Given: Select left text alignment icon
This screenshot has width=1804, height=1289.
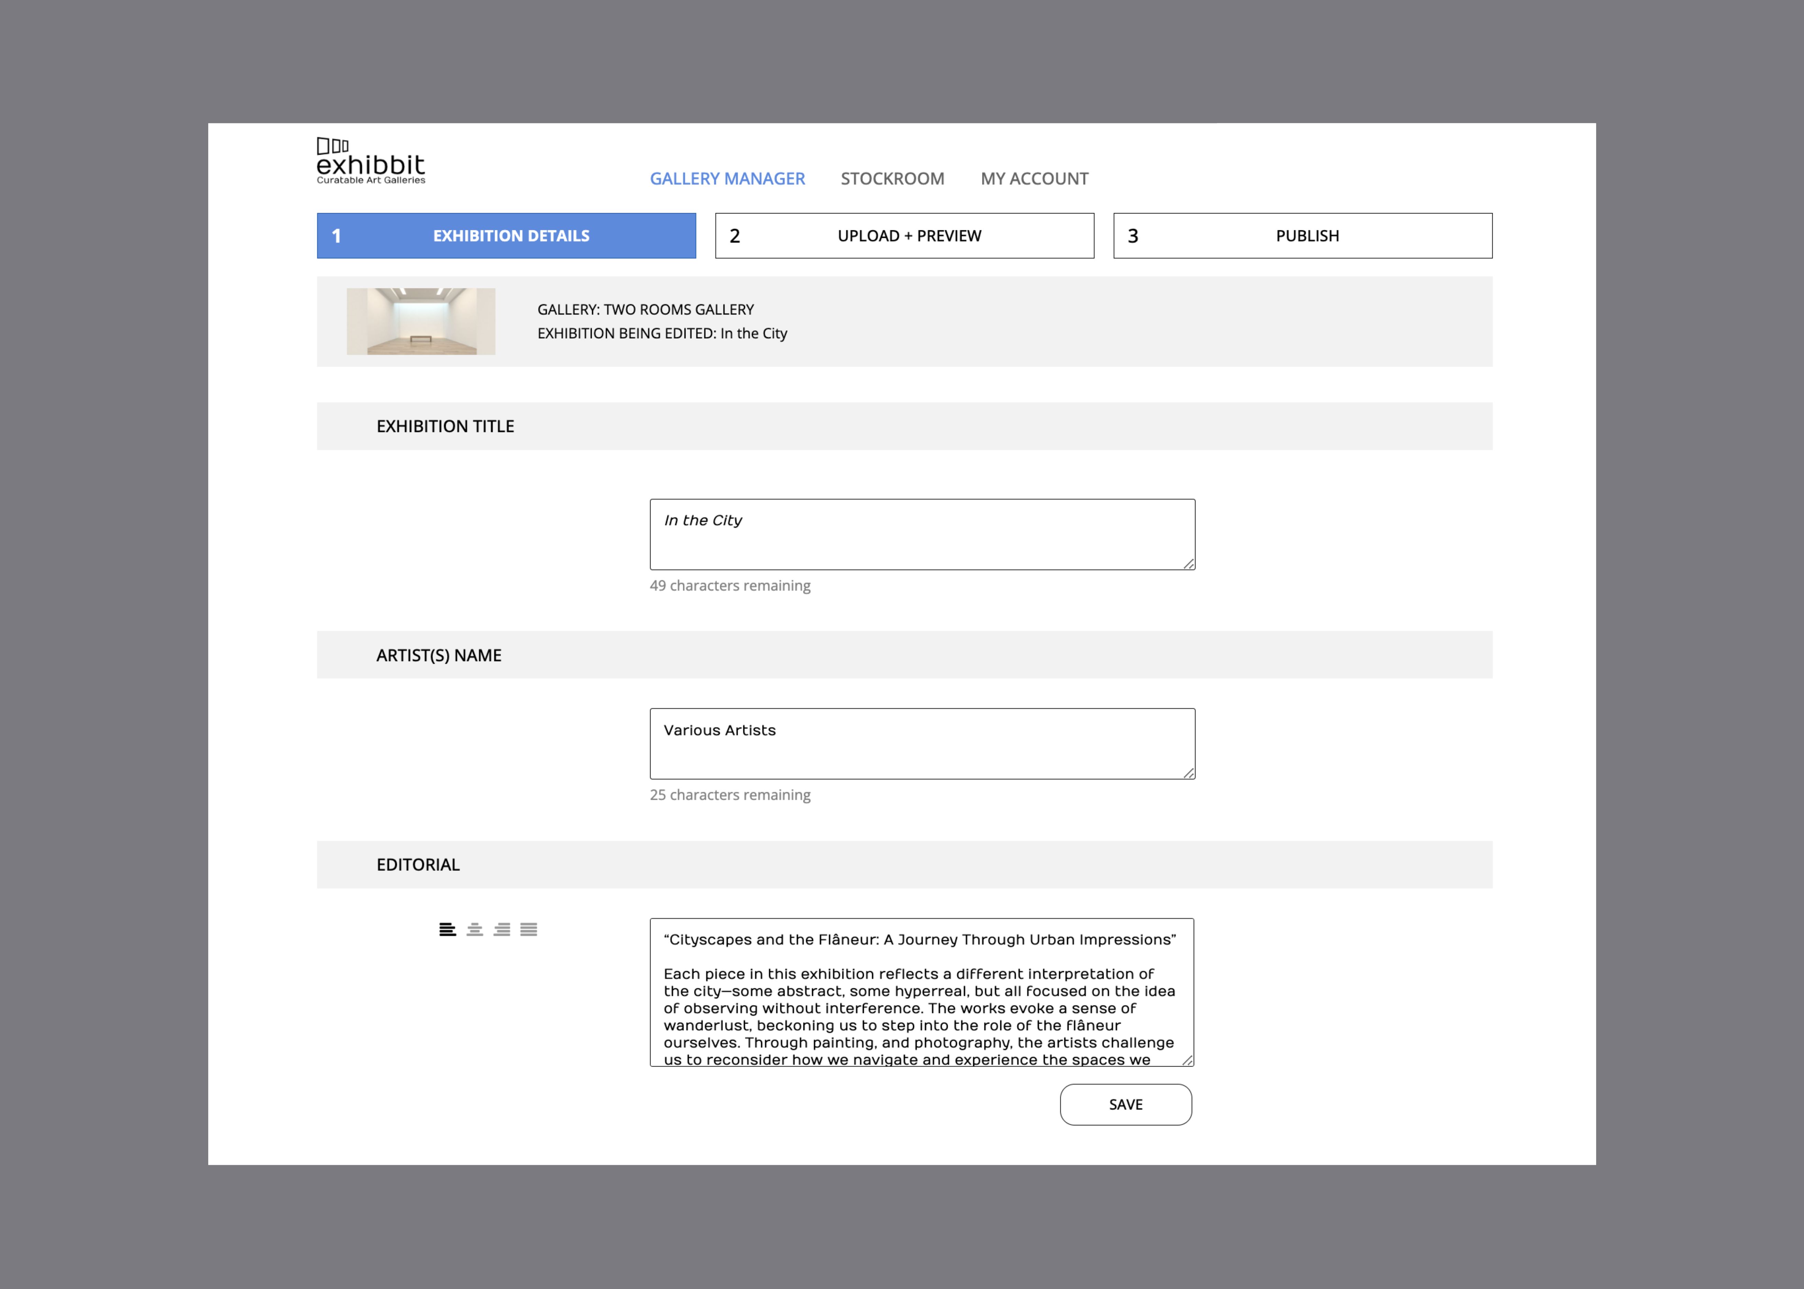Looking at the screenshot, I should 447,929.
